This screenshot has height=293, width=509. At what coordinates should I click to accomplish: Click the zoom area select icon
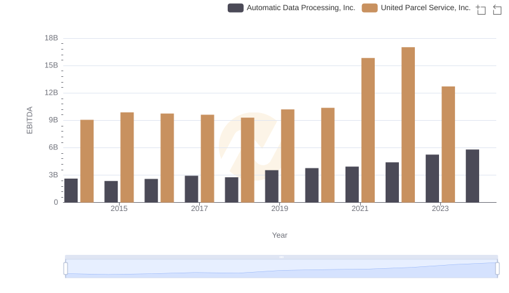pos(481,10)
